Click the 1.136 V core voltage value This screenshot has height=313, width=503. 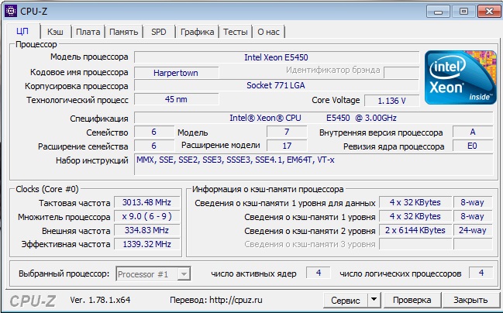click(391, 101)
